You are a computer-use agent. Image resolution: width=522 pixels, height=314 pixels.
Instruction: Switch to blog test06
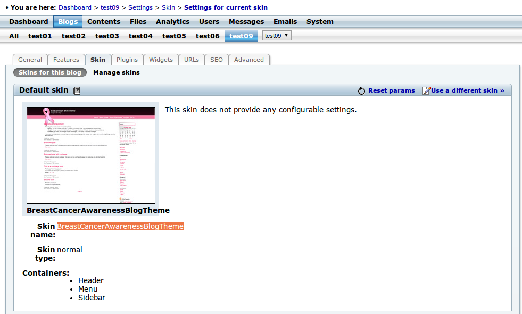pos(208,36)
